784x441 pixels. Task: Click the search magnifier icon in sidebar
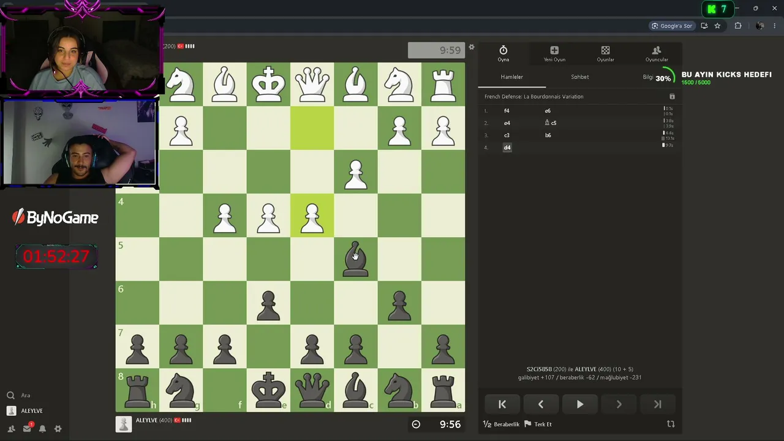click(x=10, y=396)
